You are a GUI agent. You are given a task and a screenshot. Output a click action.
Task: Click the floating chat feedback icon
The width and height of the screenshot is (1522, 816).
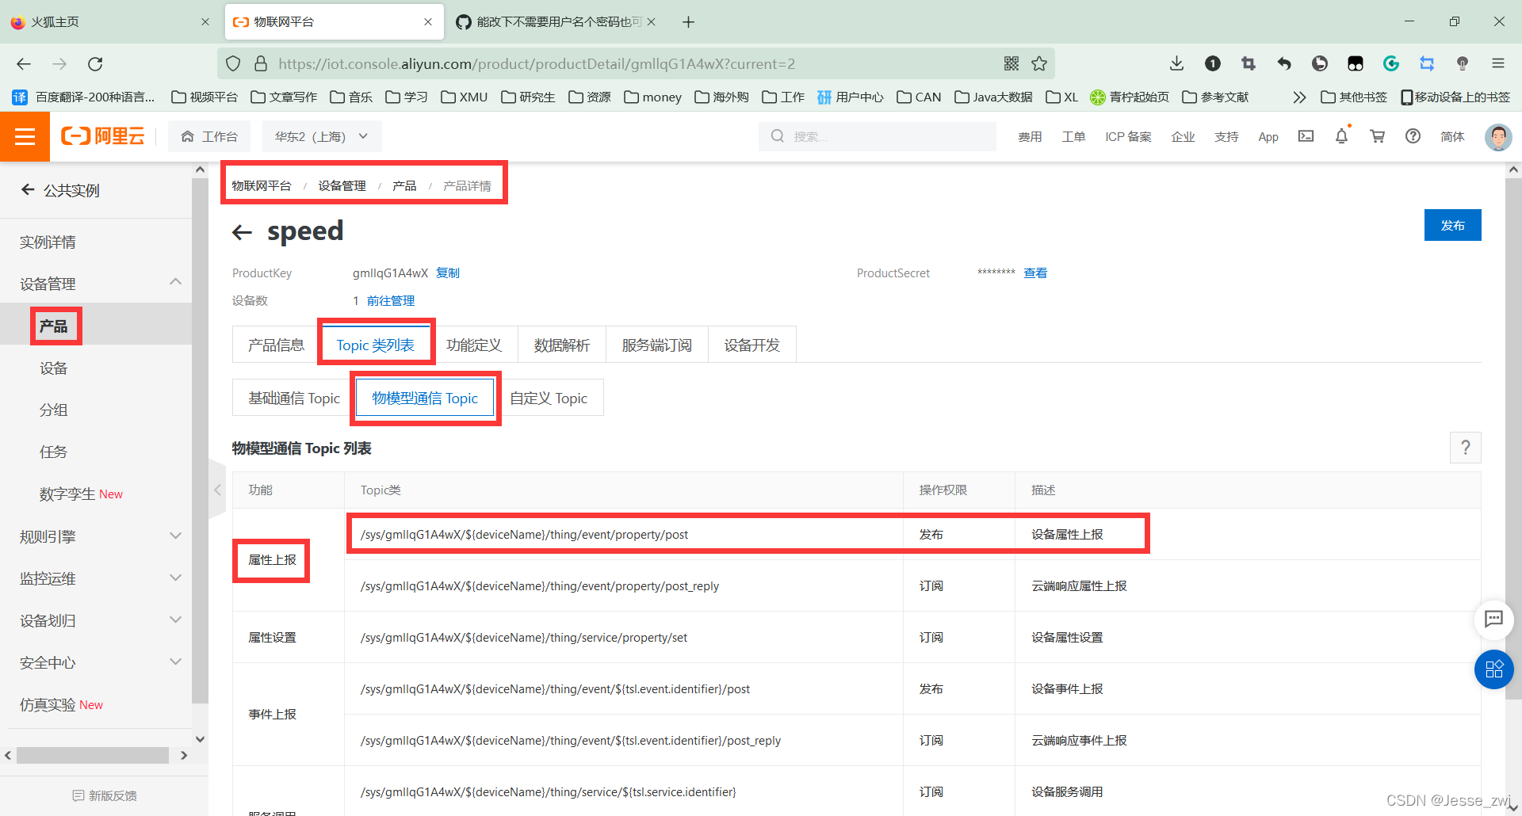1493,619
